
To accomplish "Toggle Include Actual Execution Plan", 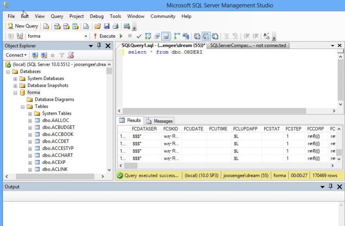I will pyautogui.click(x=177, y=36).
